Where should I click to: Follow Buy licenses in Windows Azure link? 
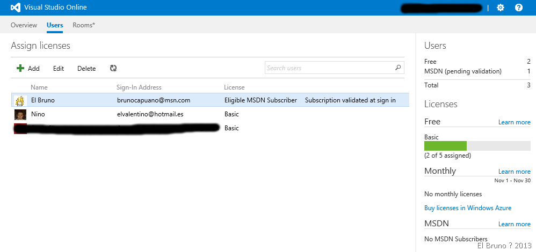coord(468,208)
